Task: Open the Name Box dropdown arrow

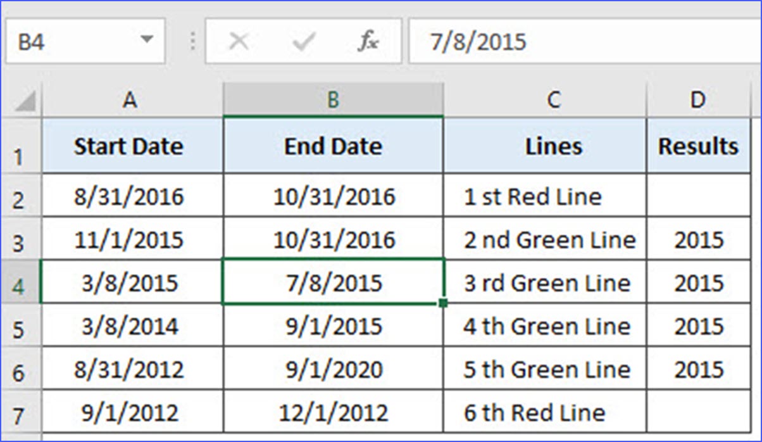Action: [x=147, y=39]
